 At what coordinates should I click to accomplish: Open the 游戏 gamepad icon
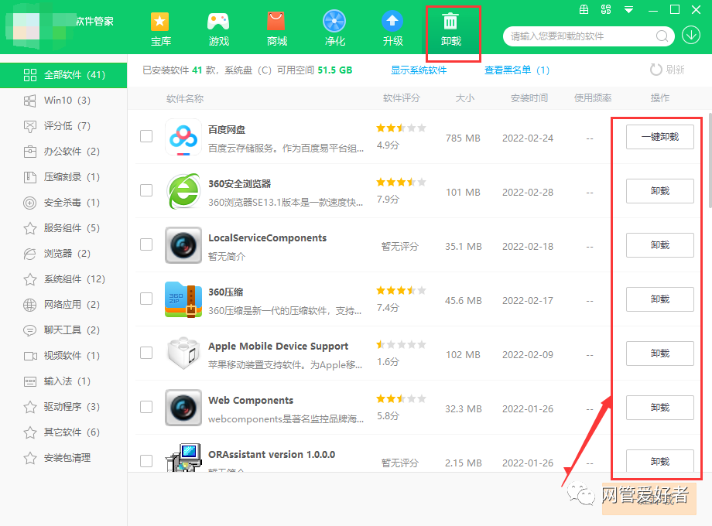tap(218, 22)
